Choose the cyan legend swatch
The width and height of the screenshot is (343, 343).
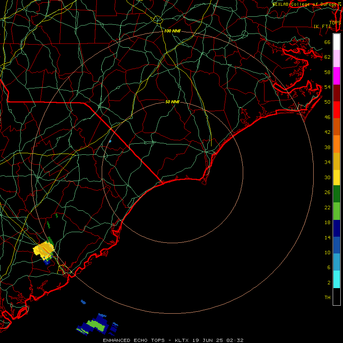coord(337,279)
